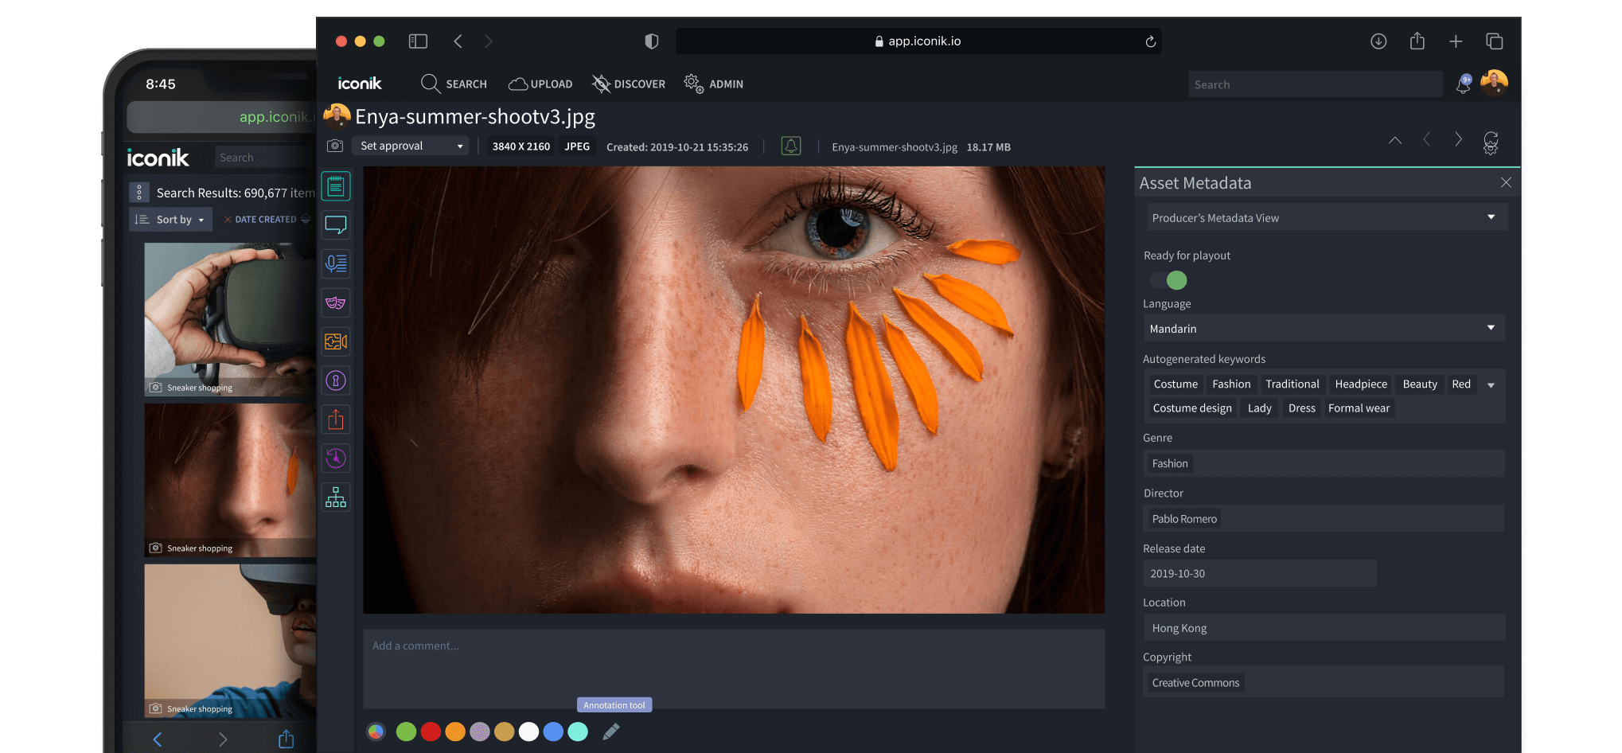Select the share/export icon in the sidebar
This screenshot has width=1622, height=753.
(x=336, y=419)
